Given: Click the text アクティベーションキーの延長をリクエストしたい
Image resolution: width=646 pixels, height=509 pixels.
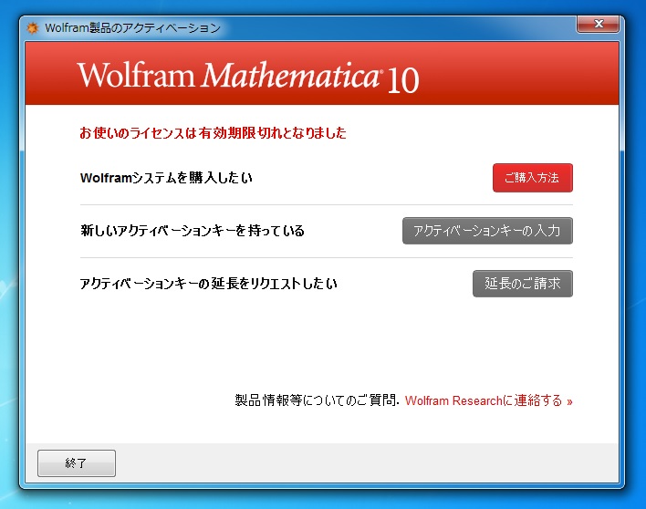Looking at the screenshot, I should (208, 284).
